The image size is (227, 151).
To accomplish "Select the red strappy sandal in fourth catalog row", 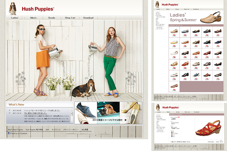I will 185,65.
